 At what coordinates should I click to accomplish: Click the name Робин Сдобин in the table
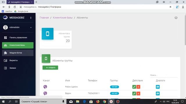tap(71, 87)
